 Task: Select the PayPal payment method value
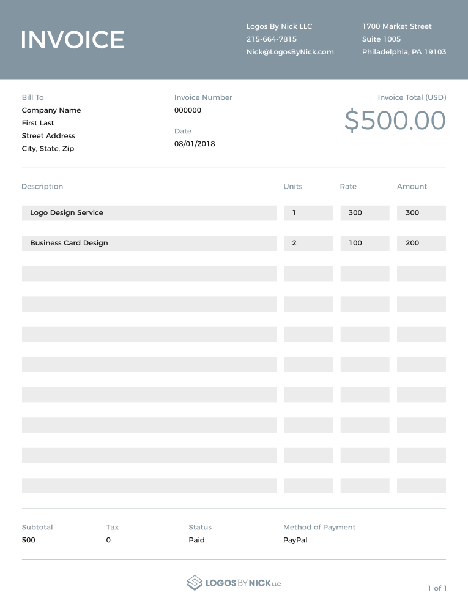295,540
